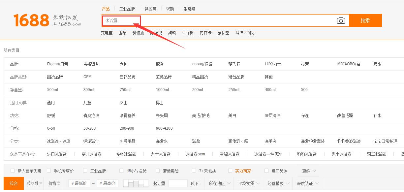The width and height of the screenshot is (404, 192).
Task: Click the orange 搜索 search button
Action: (x=365, y=20)
